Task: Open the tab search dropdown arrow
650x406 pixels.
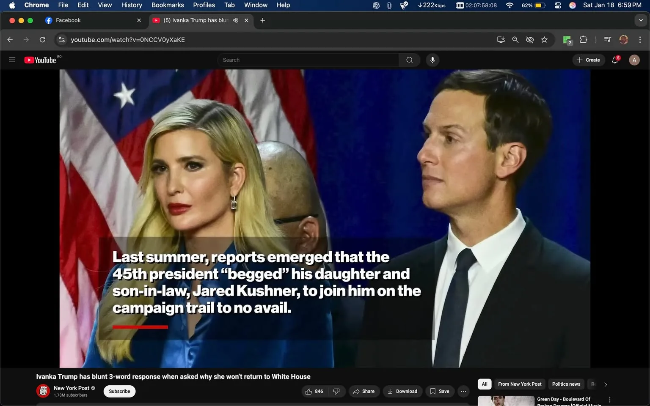Action: pyautogui.click(x=641, y=20)
